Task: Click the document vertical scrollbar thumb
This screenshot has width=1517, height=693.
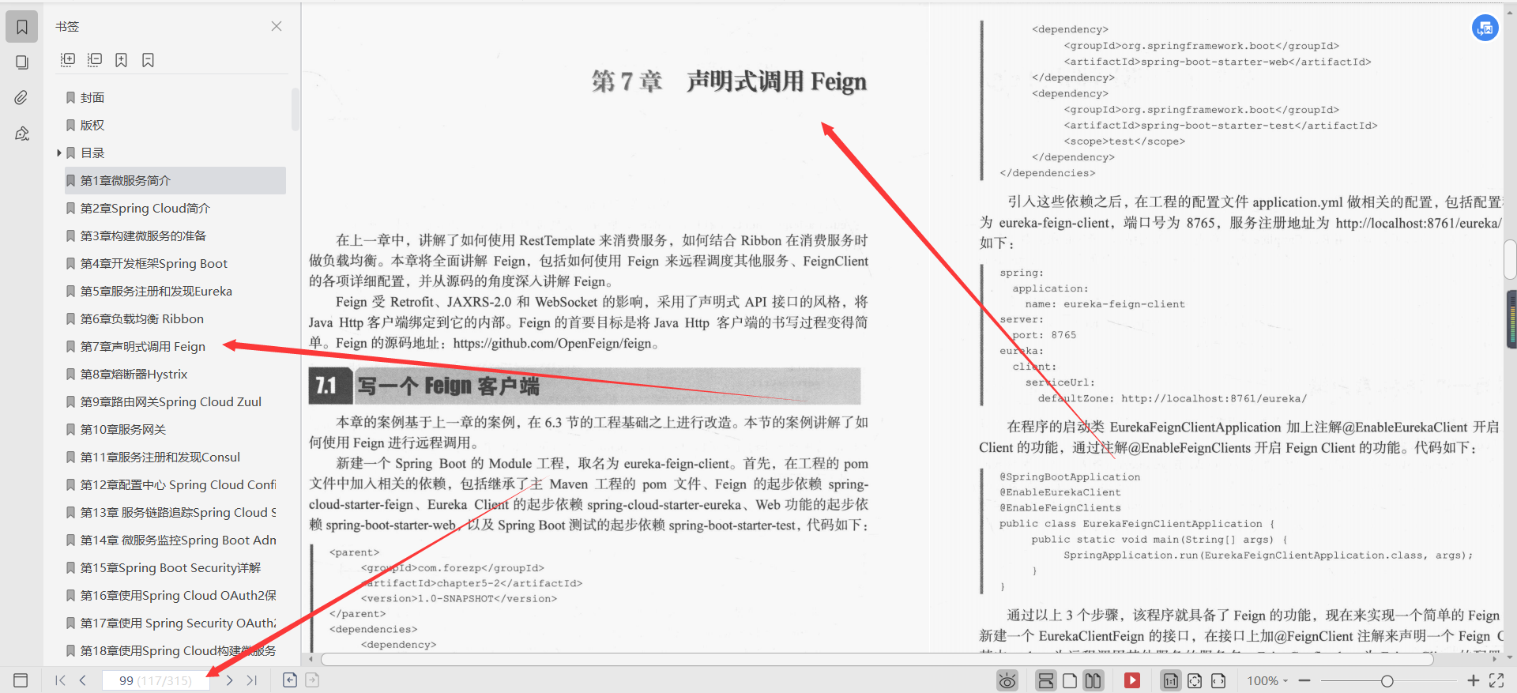Action: [1511, 260]
